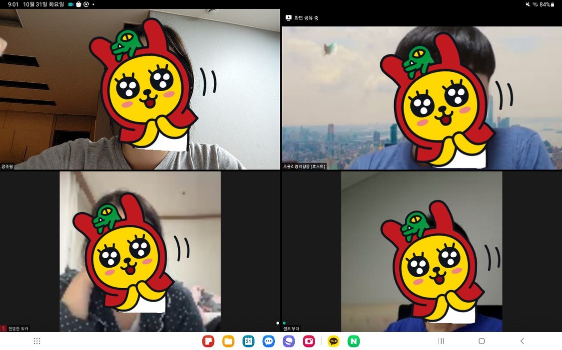The height and width of the screenshot is (350, 562).
Task: Tap the shopping basket notification icon
Action: tap(78, 4)
